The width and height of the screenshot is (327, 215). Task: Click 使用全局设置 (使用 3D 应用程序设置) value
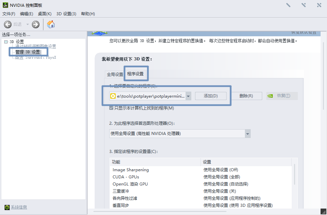coord(238,205)
